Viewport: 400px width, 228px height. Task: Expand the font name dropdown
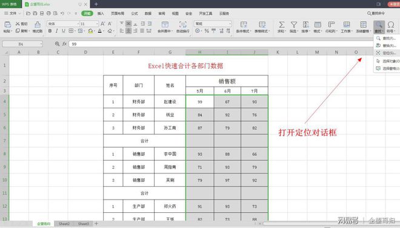coord(78,24)
